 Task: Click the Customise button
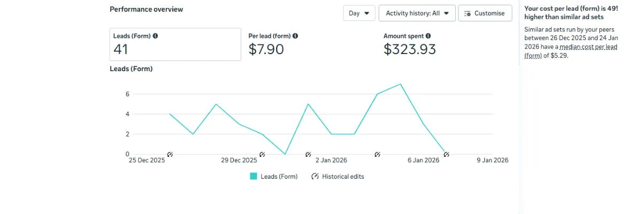[x=485, y=13]
